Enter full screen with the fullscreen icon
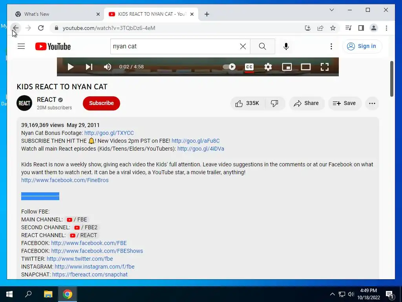The height and width of the screenshot is (302, 402). (x=325, y=67)
